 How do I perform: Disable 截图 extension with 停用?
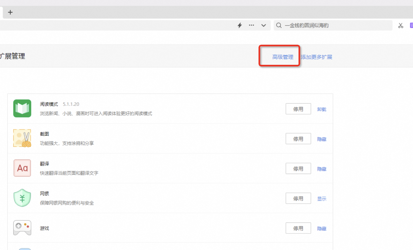pyautogui.click(x=298, y=139)
